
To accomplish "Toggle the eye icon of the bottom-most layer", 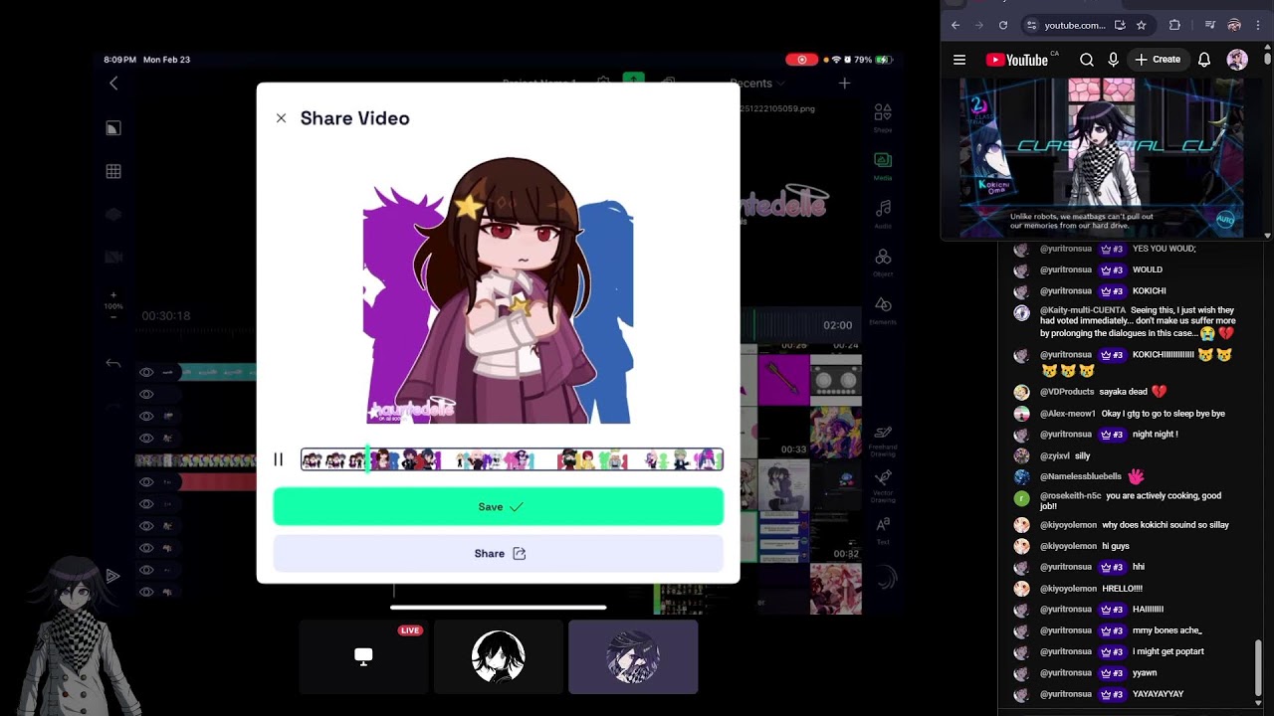I will pos(146,592).
